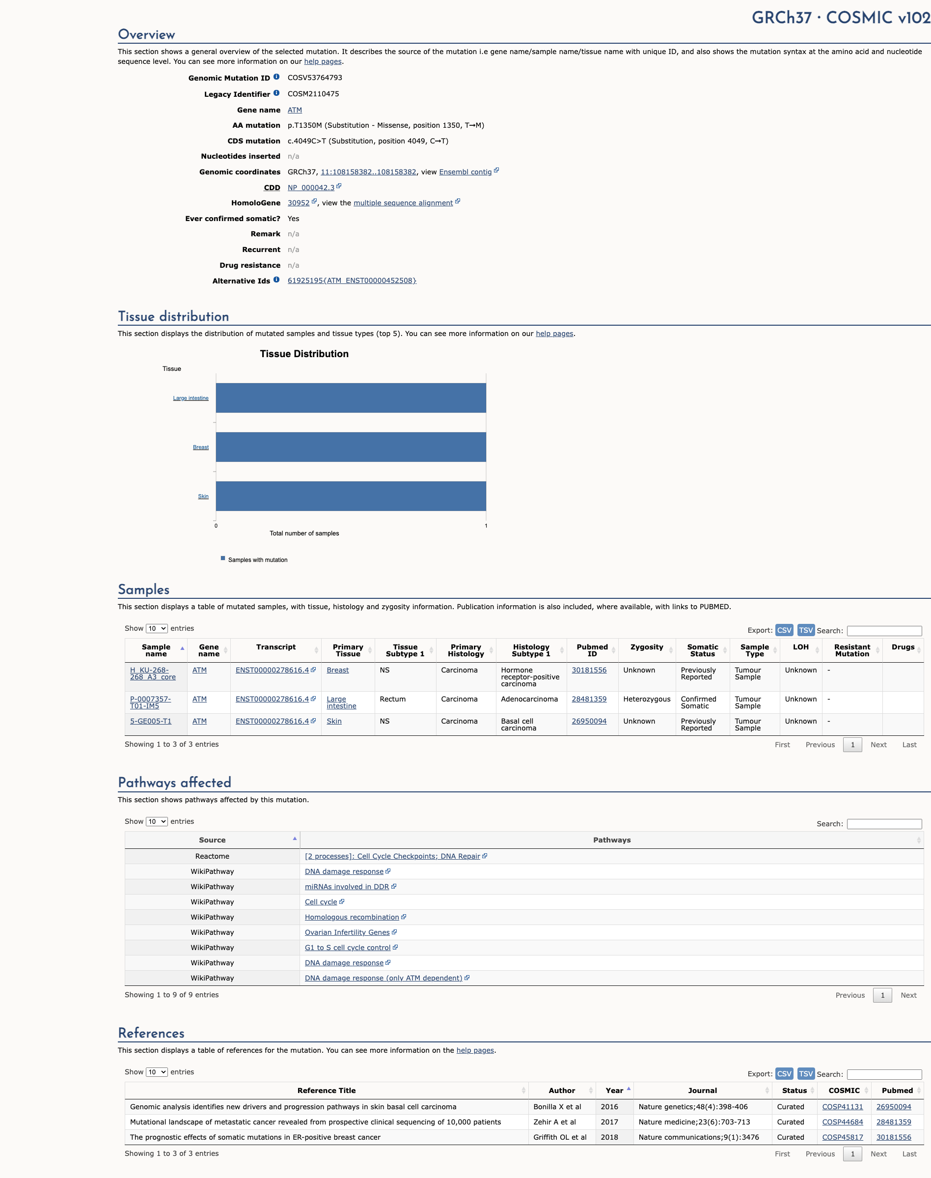Focus the Pathways affected search field

(884, 823)
